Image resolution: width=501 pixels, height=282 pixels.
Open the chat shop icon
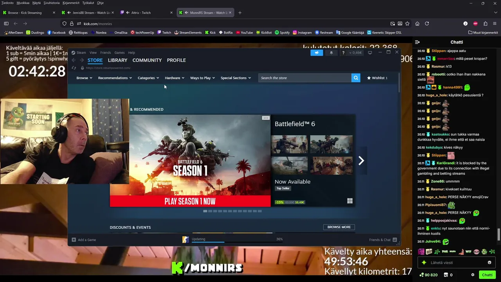click(445, 275)
